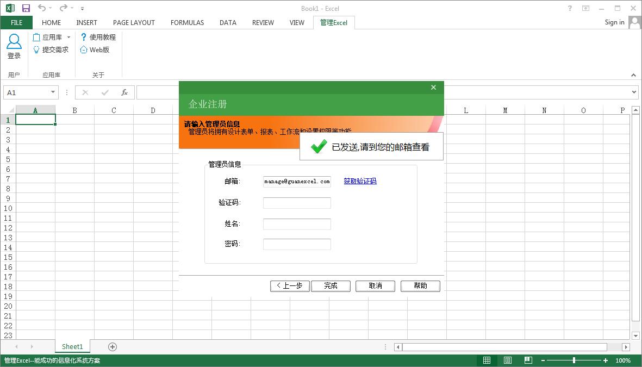
Task: Click the 姓名 name input field
Action: 297,224
